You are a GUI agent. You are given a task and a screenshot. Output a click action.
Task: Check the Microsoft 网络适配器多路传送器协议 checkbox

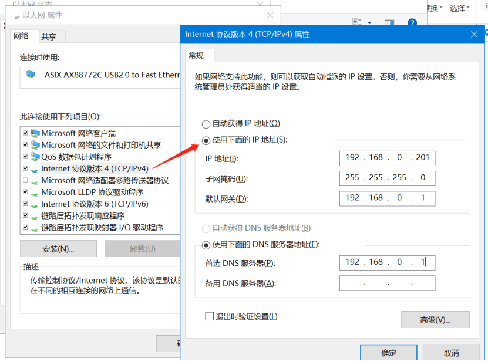(25, 180)
